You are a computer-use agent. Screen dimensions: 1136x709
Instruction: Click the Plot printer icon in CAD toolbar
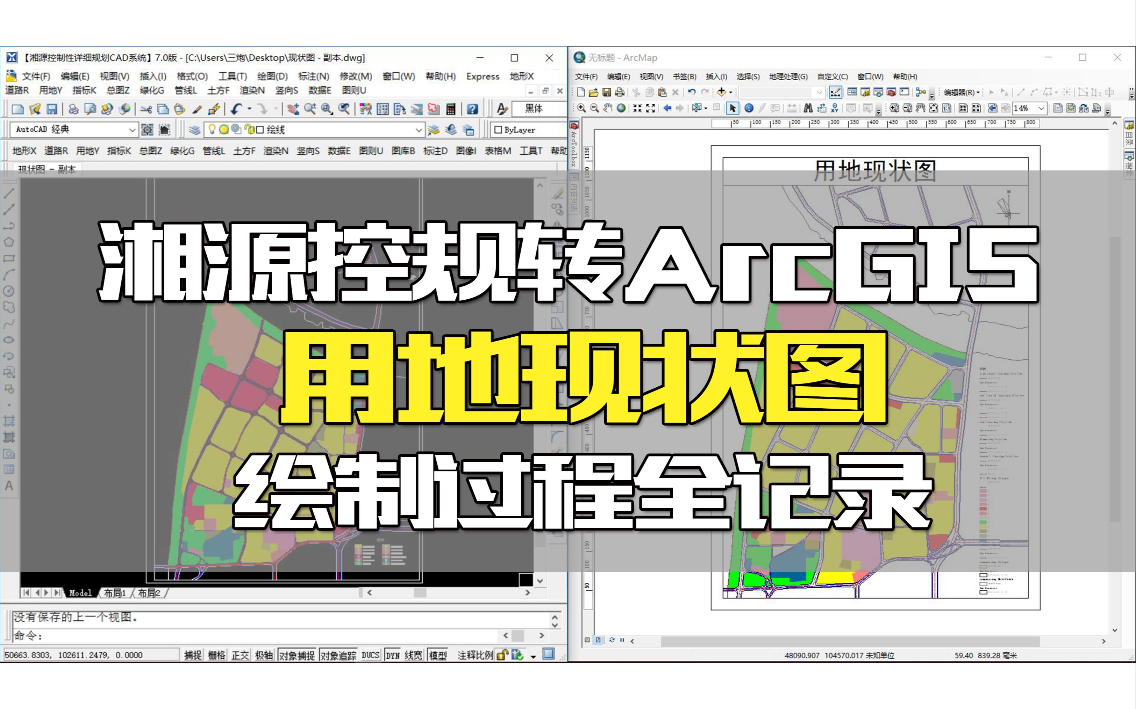coord(73,109)
